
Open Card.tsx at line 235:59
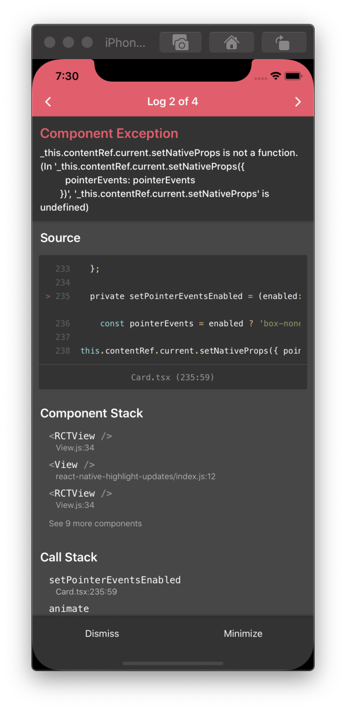(x=173, y=377)
